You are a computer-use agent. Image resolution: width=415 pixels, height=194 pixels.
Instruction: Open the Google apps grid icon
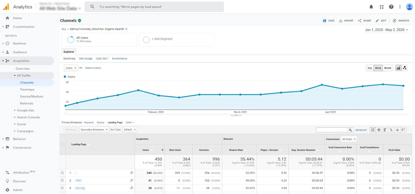pos(382,7)
